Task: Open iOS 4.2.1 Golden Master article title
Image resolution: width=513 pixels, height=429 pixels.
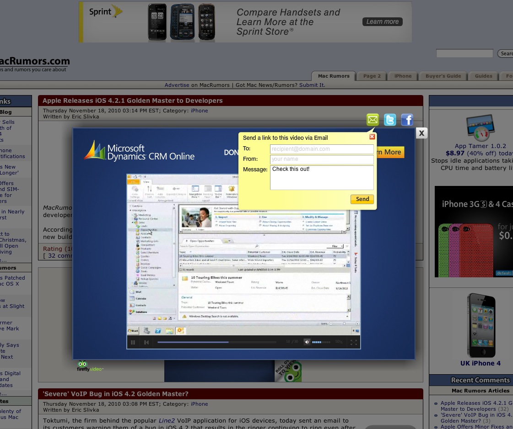Action: pos(133,101)
